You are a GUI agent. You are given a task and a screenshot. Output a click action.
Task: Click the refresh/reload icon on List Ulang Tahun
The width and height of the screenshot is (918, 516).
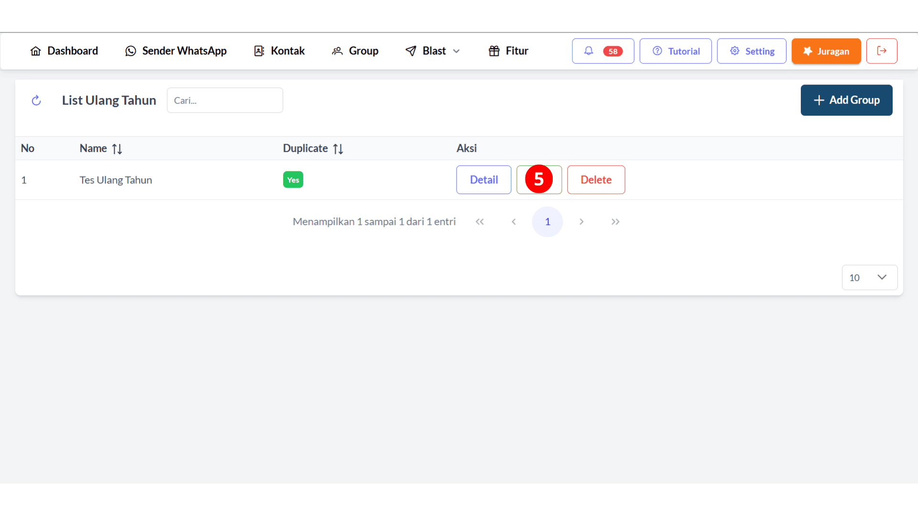point(36,99)
